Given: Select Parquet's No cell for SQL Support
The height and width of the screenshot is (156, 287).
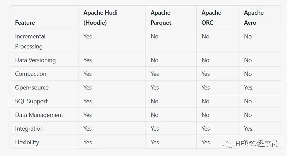Looking at the screenshot, I should pyautogui.click(x=155, y=101).
